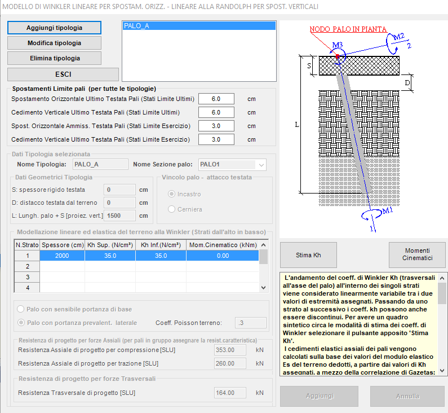Click the Aggiungi tipologia button

tap(54, 28)
